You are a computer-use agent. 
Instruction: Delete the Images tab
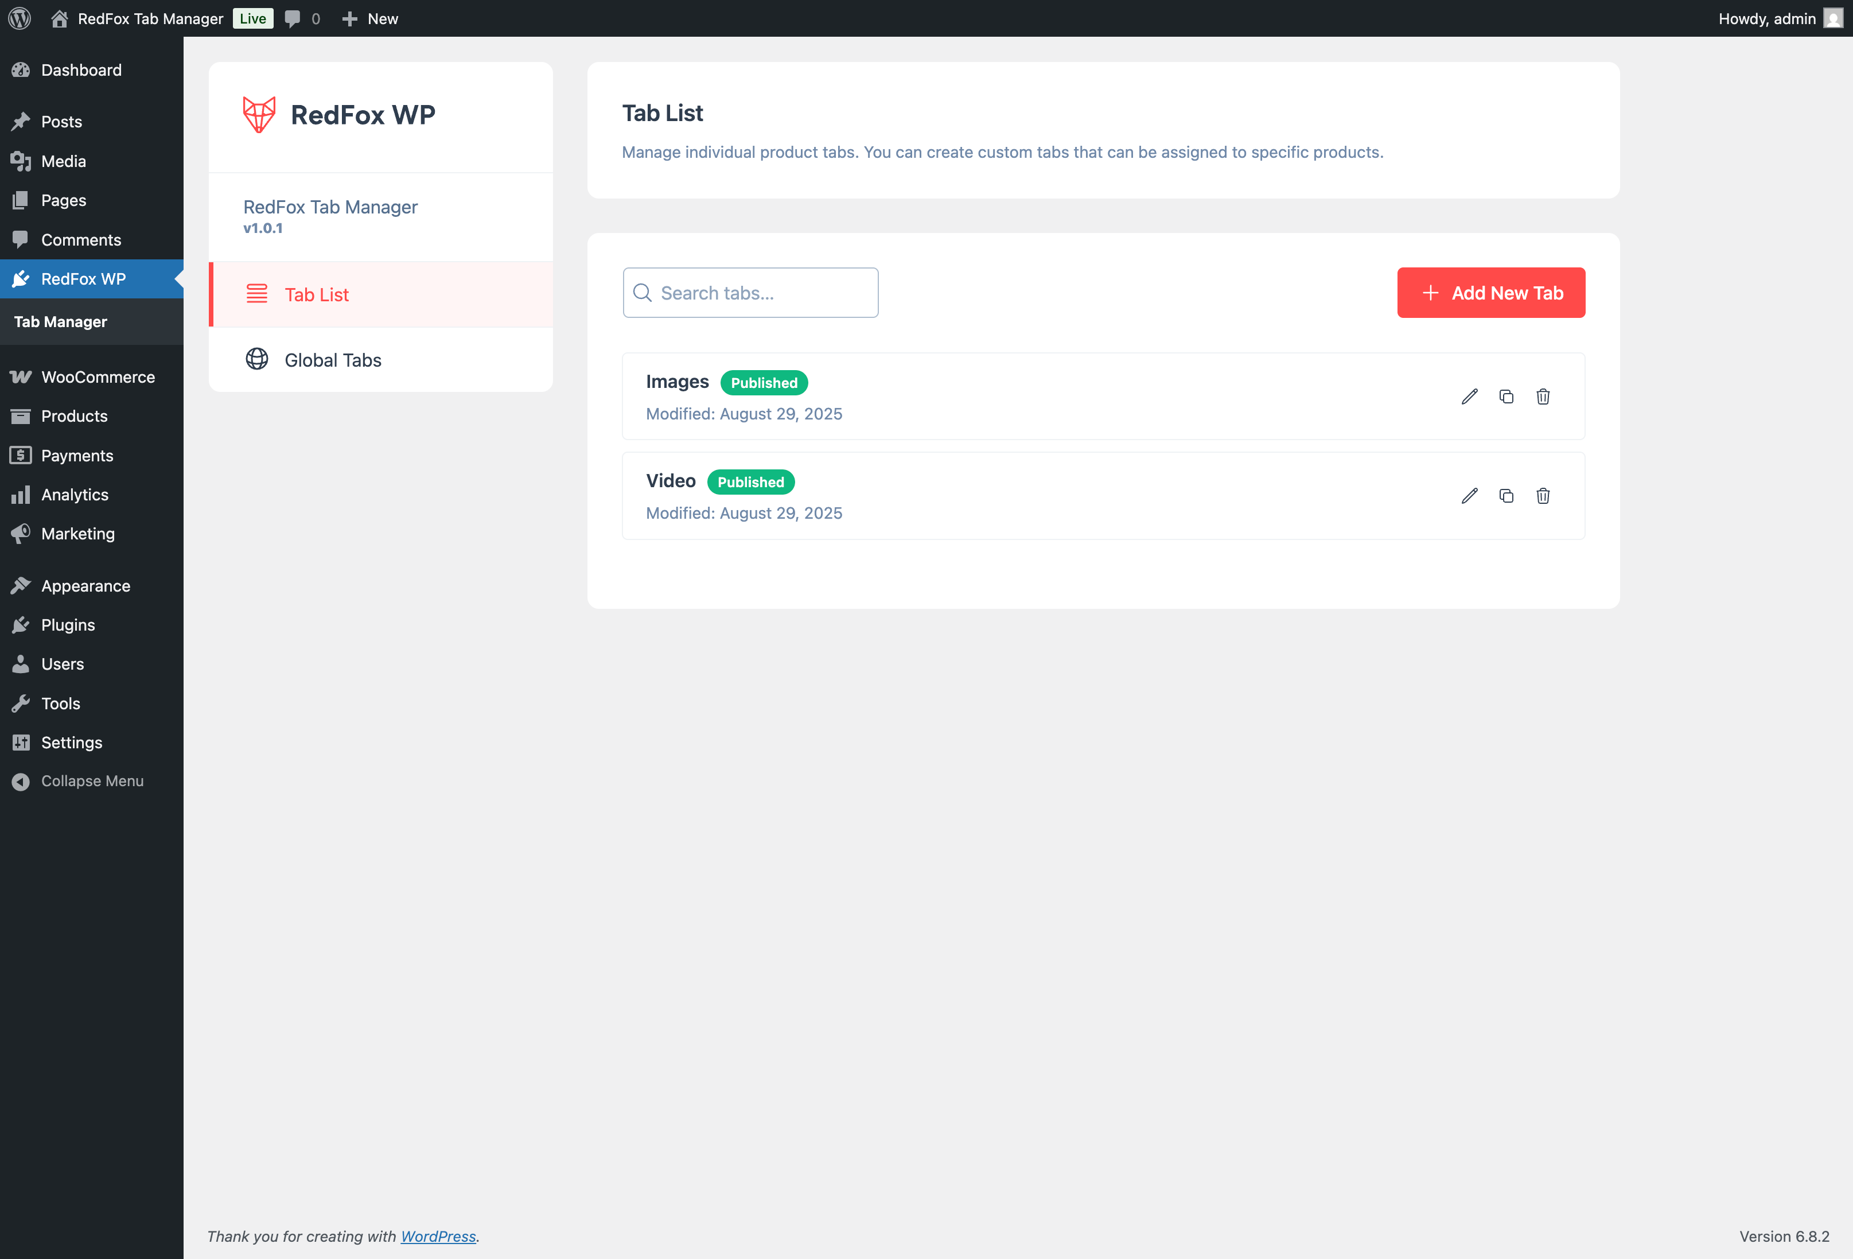[1543, 397]
